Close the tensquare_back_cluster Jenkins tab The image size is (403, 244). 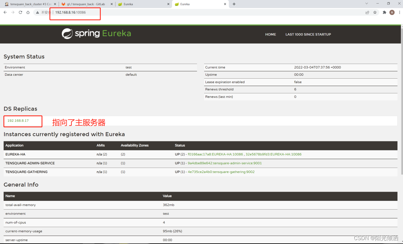point(54,4)
